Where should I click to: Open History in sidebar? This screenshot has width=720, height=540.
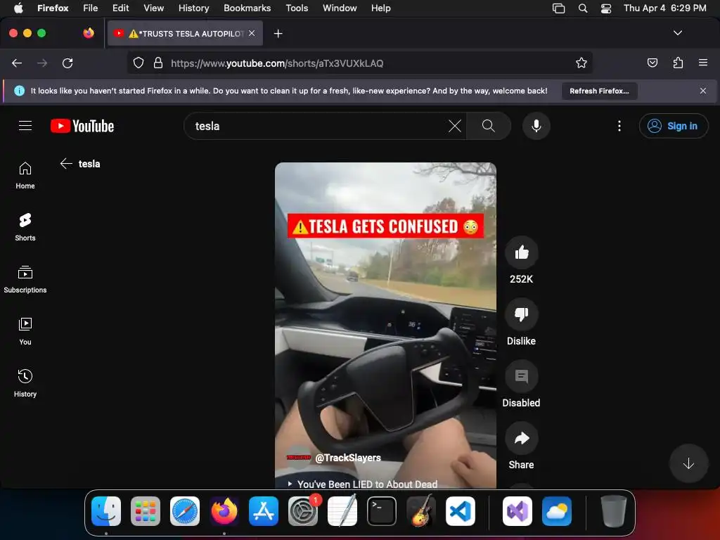coord(25,383)
